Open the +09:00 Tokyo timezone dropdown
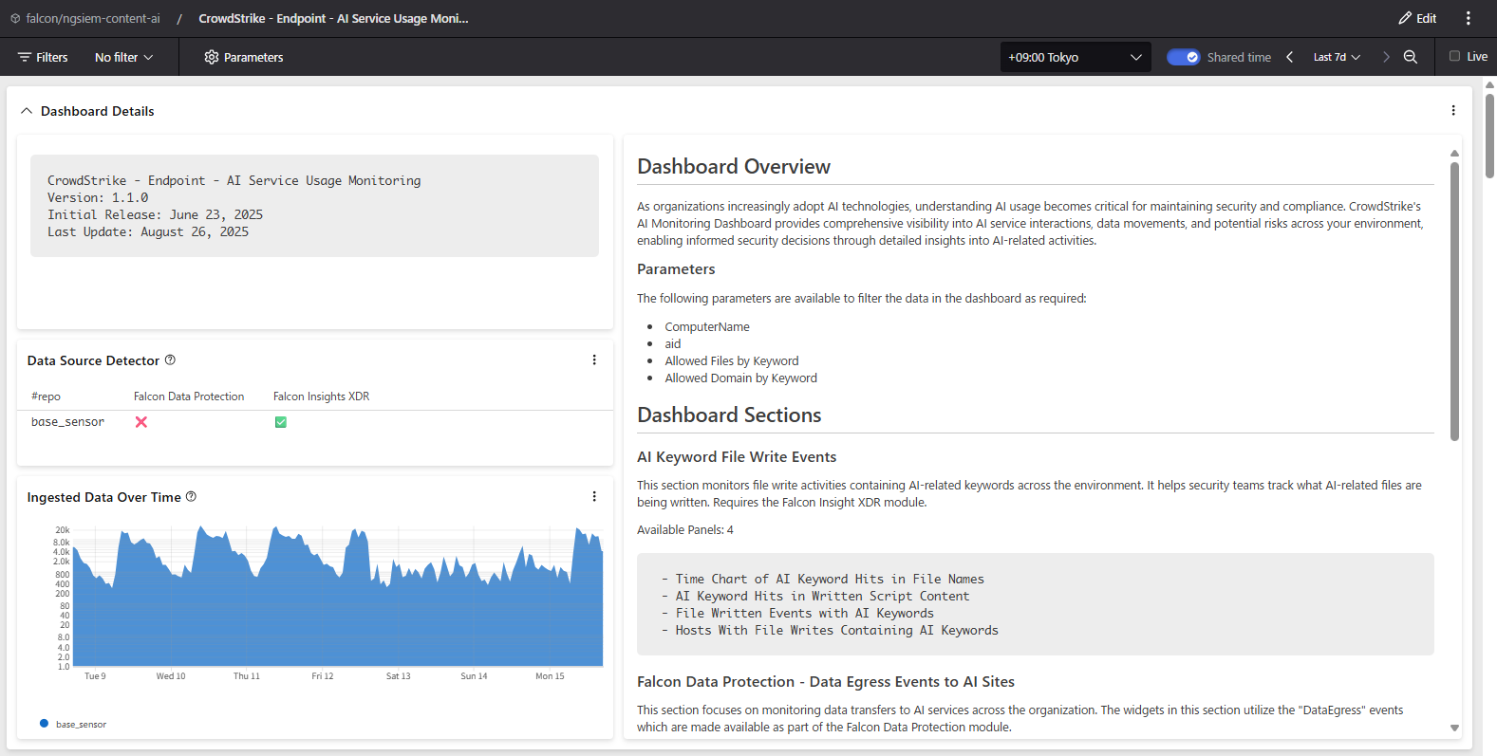 click(1075, 57)
